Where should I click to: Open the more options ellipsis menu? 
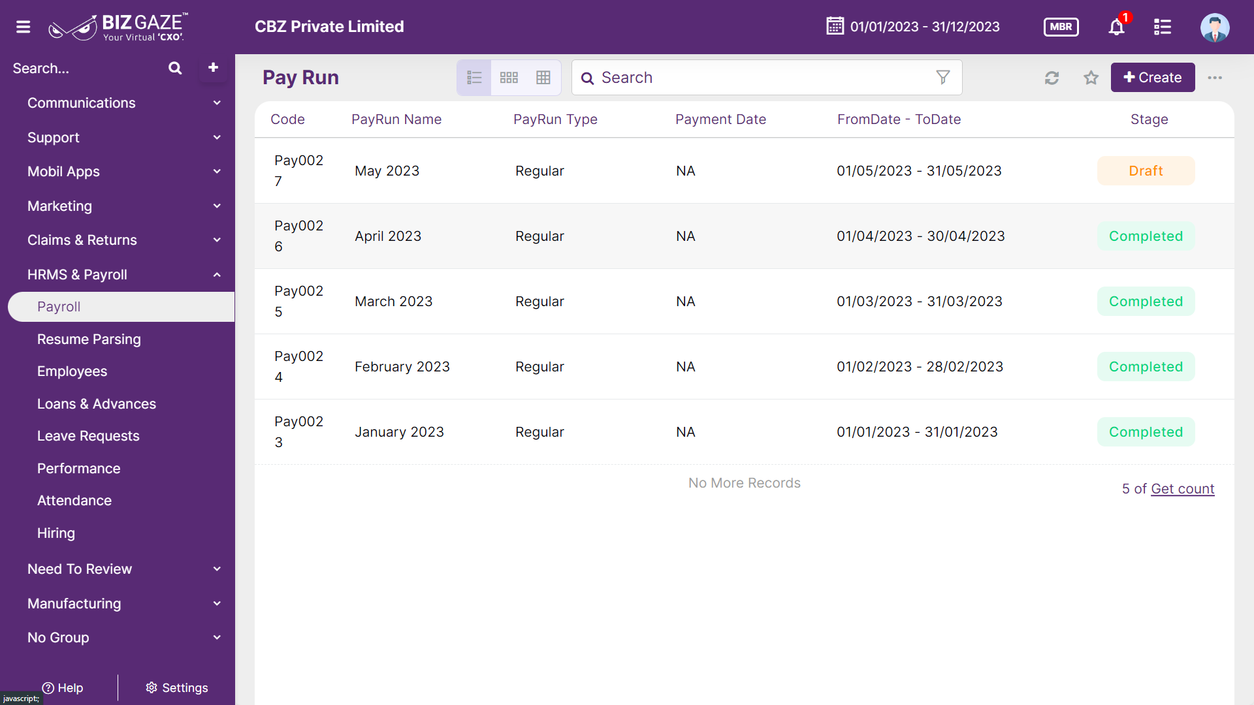(1215, 78)
